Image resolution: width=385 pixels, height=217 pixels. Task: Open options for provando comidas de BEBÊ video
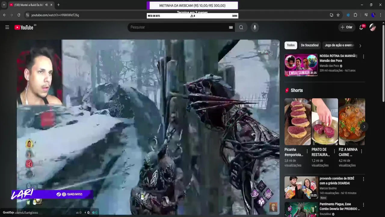tap(363, 179)
